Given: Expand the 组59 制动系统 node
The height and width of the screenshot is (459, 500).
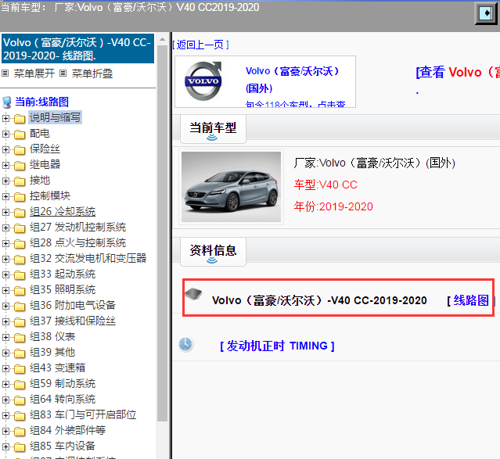Looking at the screenshot, I should (x=5, y=384).
